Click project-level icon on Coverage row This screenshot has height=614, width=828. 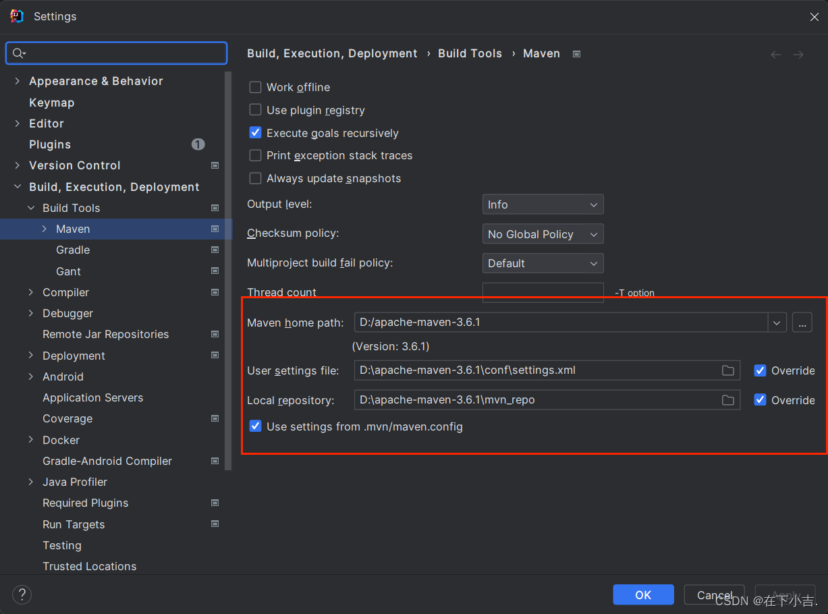[x=215, y=418]
